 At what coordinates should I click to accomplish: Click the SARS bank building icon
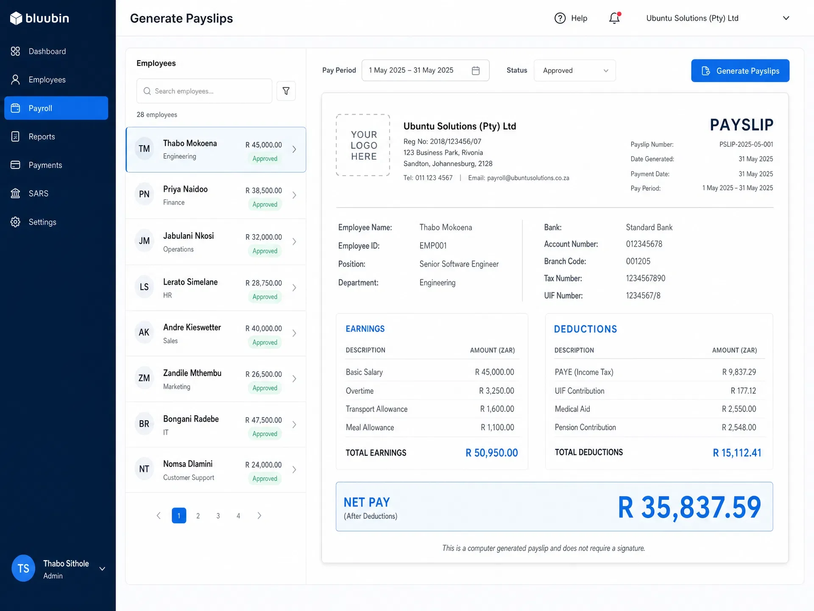point(15,193)
